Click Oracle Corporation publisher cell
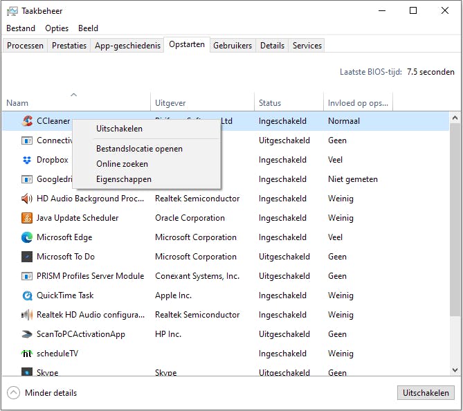 pyautogui.click(x=190, y=218)
